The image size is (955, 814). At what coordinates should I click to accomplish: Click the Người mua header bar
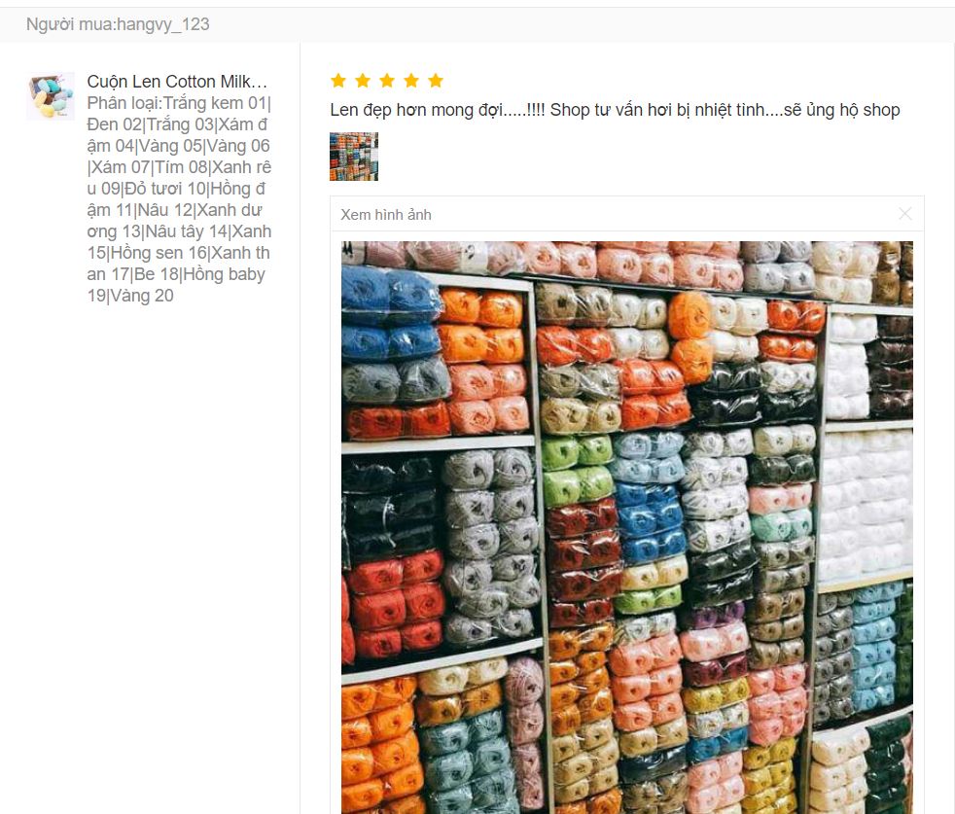477,24
